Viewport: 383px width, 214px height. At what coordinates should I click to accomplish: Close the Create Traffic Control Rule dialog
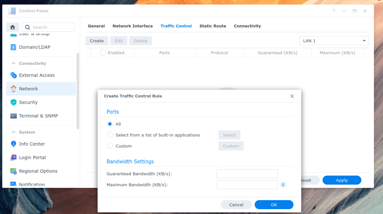(x=292, y=96)
